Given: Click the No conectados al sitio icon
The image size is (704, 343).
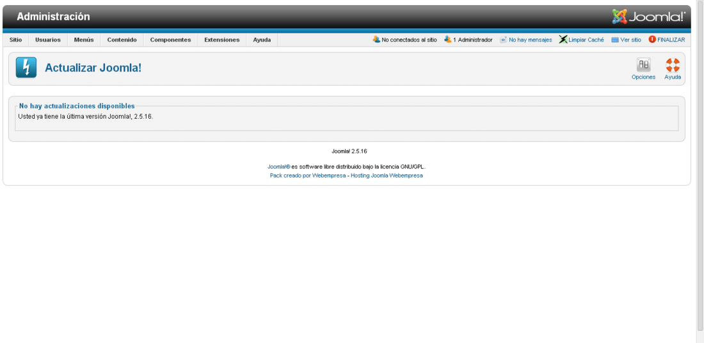Looking at the screenshot, I should pos(376,40).
